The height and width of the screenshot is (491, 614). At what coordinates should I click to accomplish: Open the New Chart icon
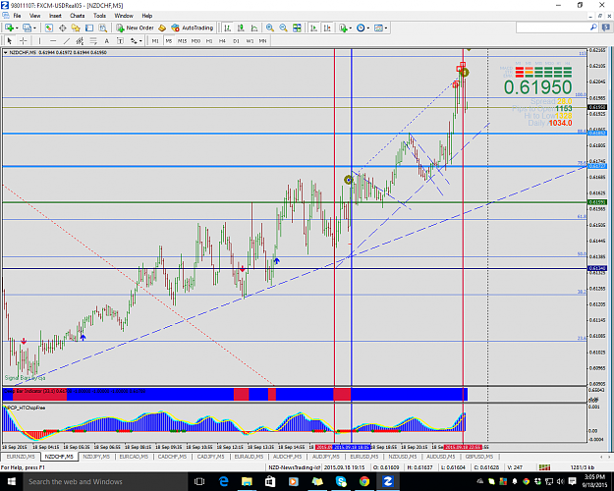(x=9, y=27)
